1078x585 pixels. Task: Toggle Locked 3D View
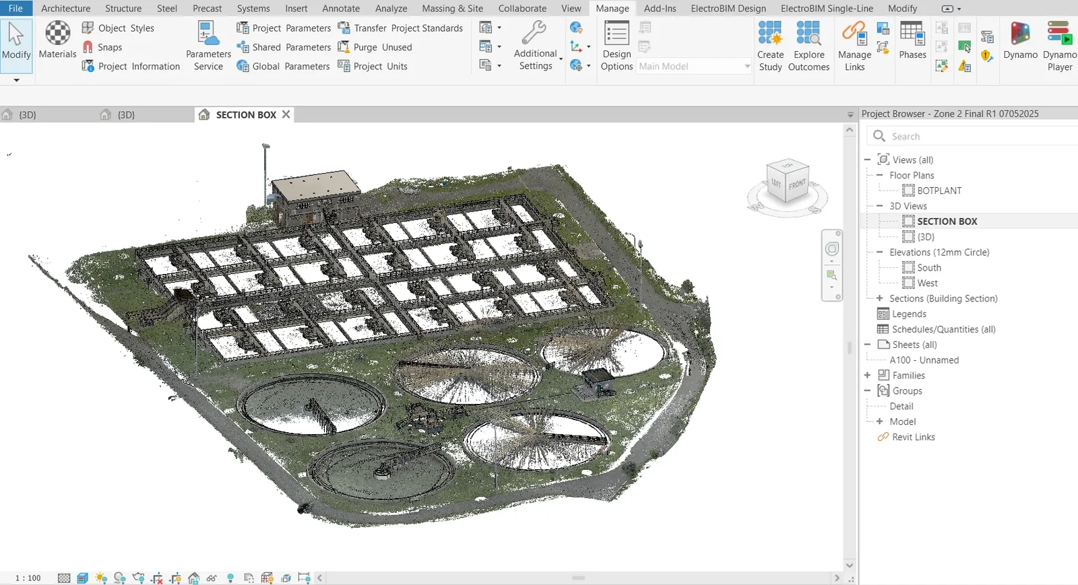tap(194, 578)
